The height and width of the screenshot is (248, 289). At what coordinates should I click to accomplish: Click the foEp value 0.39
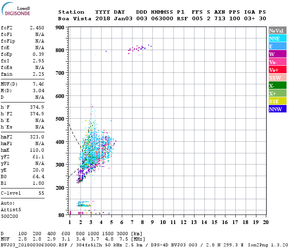(38, 54)
